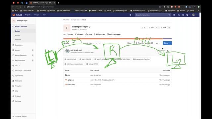
Task: Open the 205 KB Storage link
Action: point(114,34)
